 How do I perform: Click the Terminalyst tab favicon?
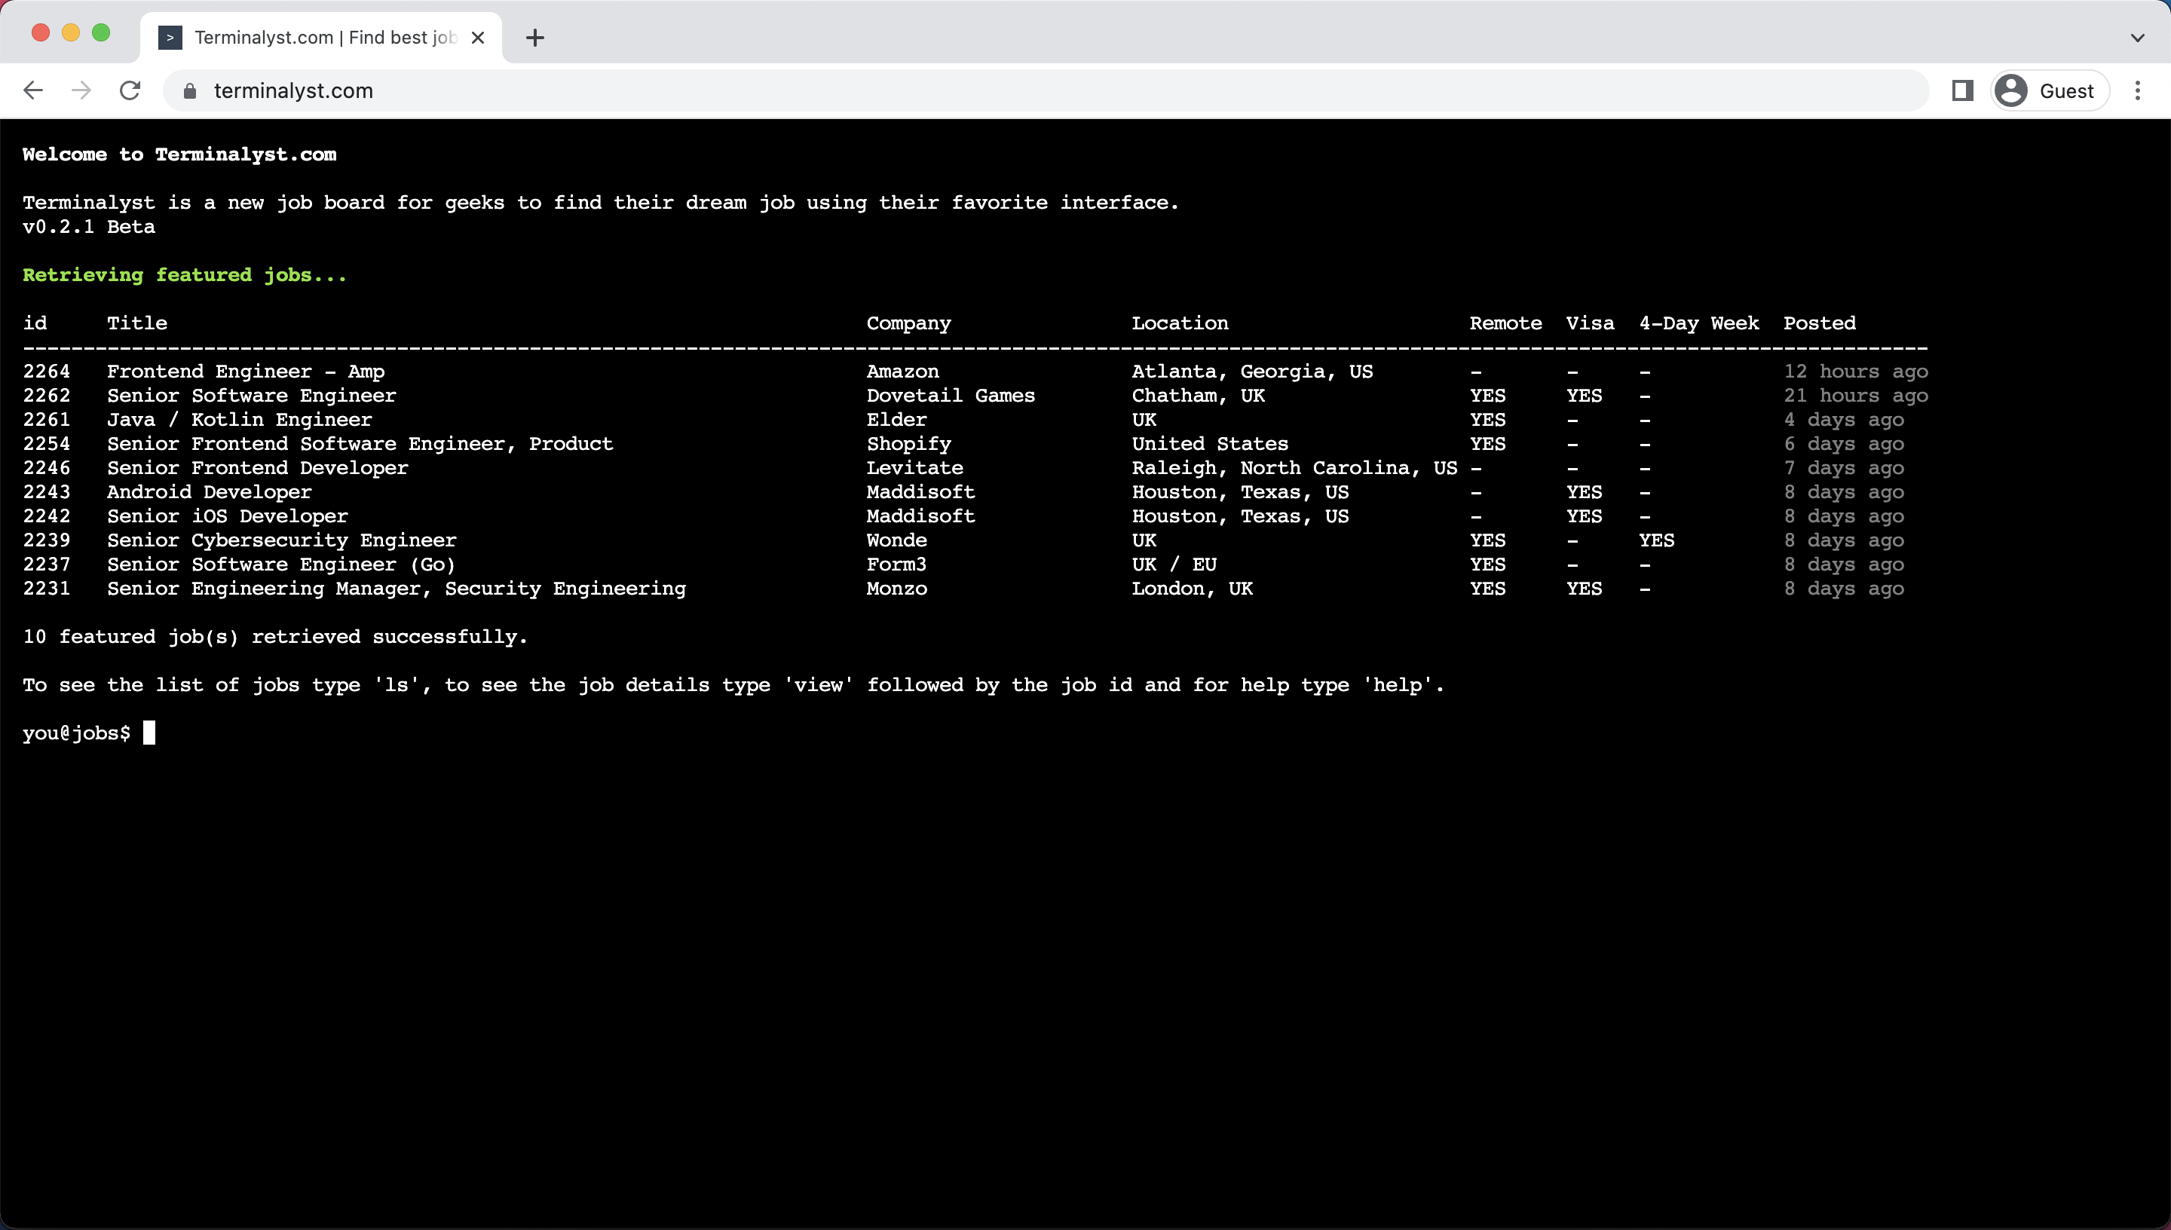coord(170,37)
